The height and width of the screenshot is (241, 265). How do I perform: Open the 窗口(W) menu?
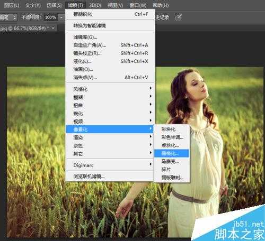138,5
